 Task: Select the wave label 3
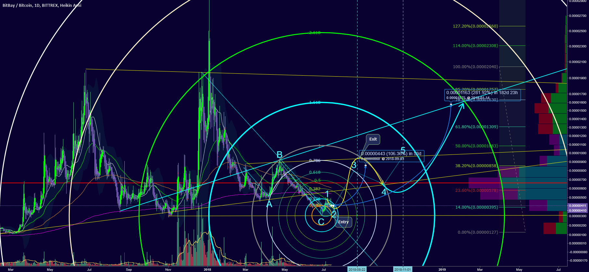(354, 165)
